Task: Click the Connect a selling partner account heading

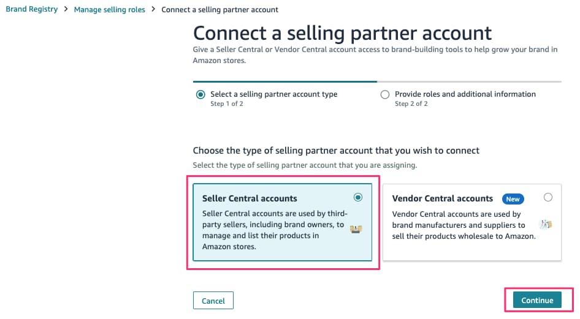Action: point(342,33)
